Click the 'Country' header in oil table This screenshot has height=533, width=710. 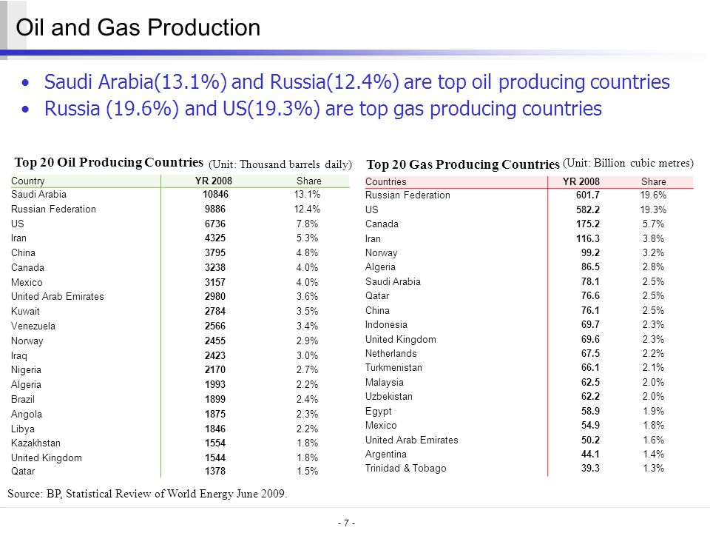click(x=27, y=181)
